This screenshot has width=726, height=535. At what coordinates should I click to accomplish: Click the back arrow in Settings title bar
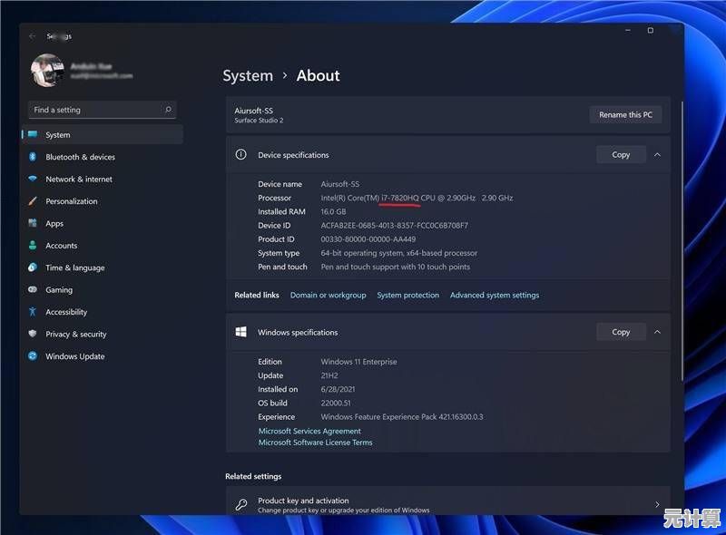pos(32,36)
